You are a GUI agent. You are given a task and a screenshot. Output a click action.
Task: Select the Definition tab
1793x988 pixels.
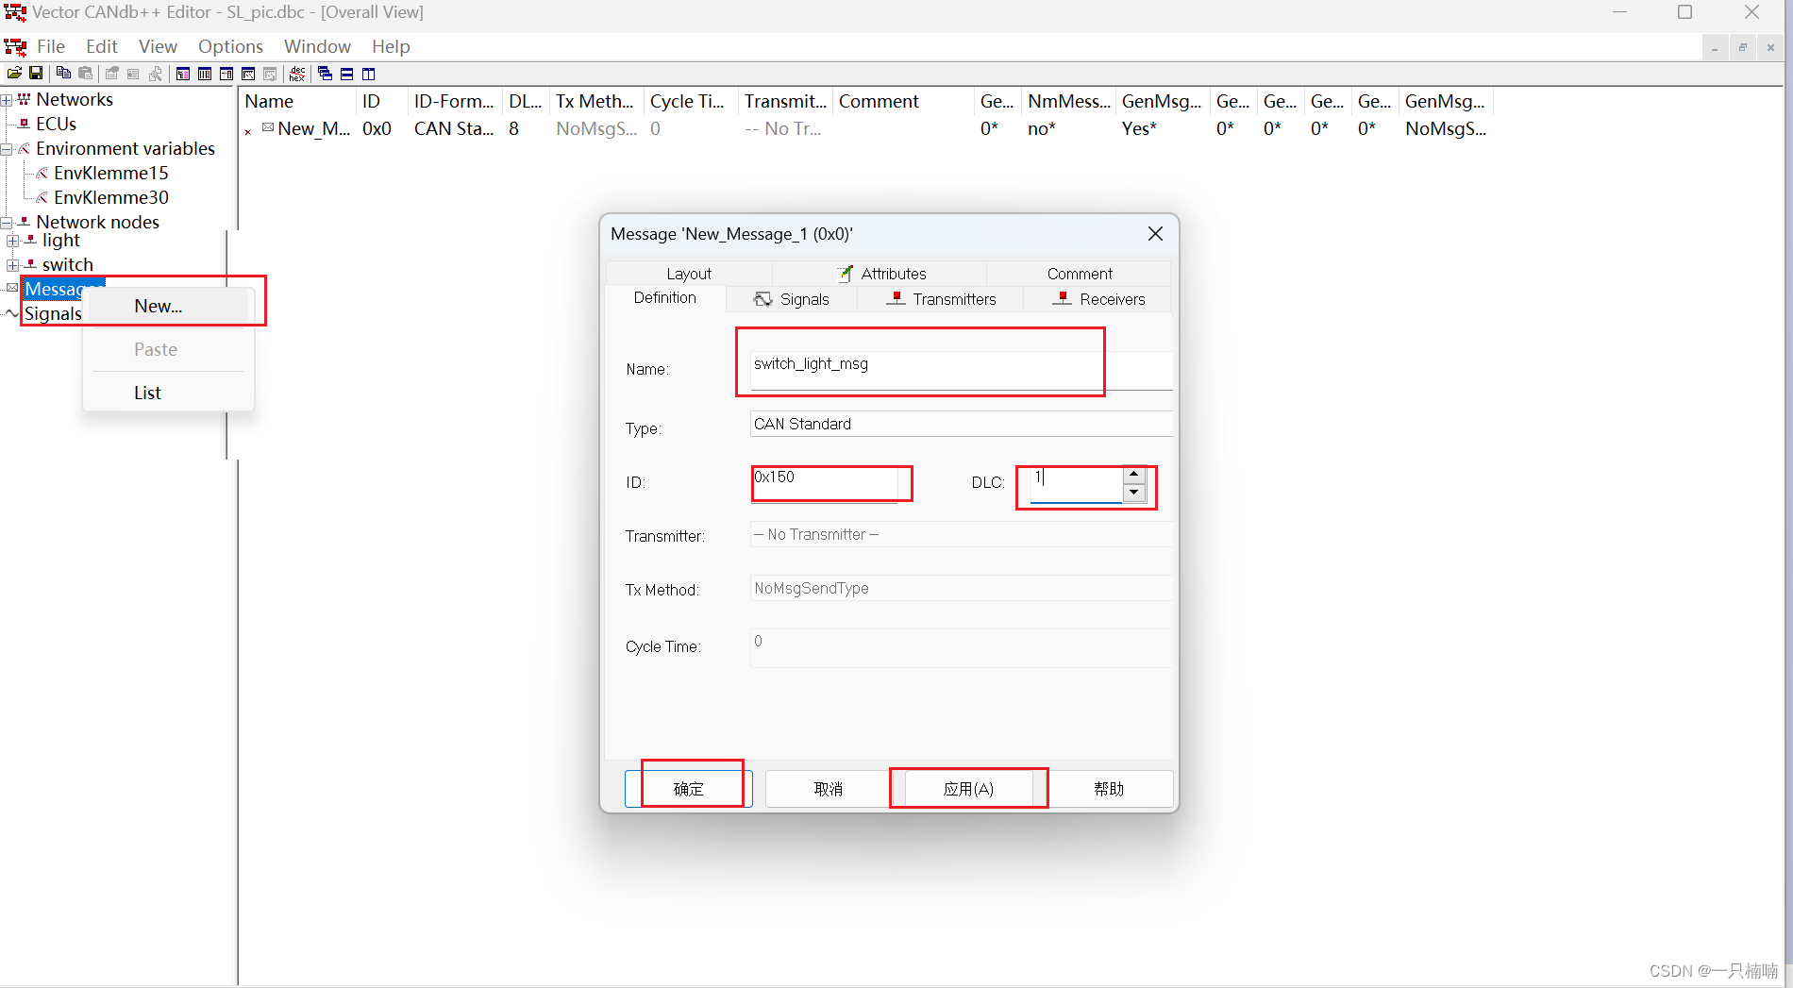[665, 297]
